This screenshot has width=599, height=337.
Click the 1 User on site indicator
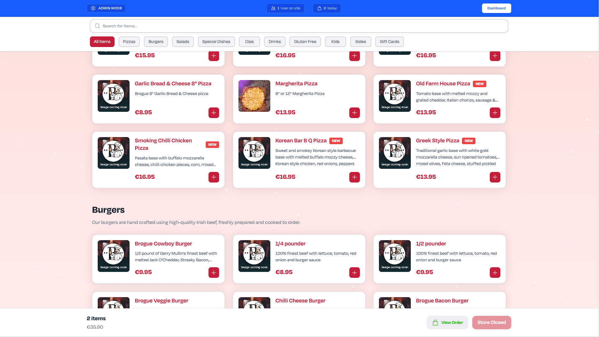tap(286, 8)
